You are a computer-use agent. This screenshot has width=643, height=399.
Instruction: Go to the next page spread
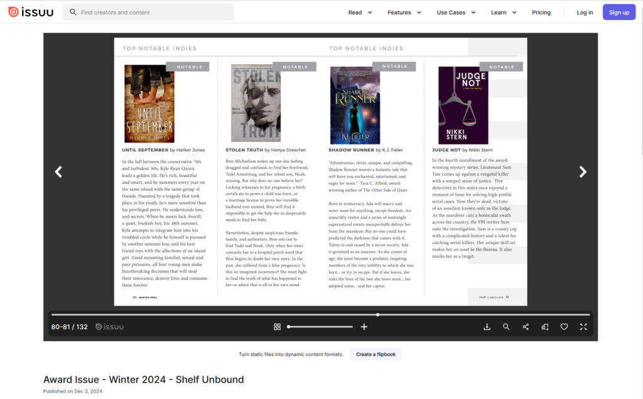coord(582,172)
